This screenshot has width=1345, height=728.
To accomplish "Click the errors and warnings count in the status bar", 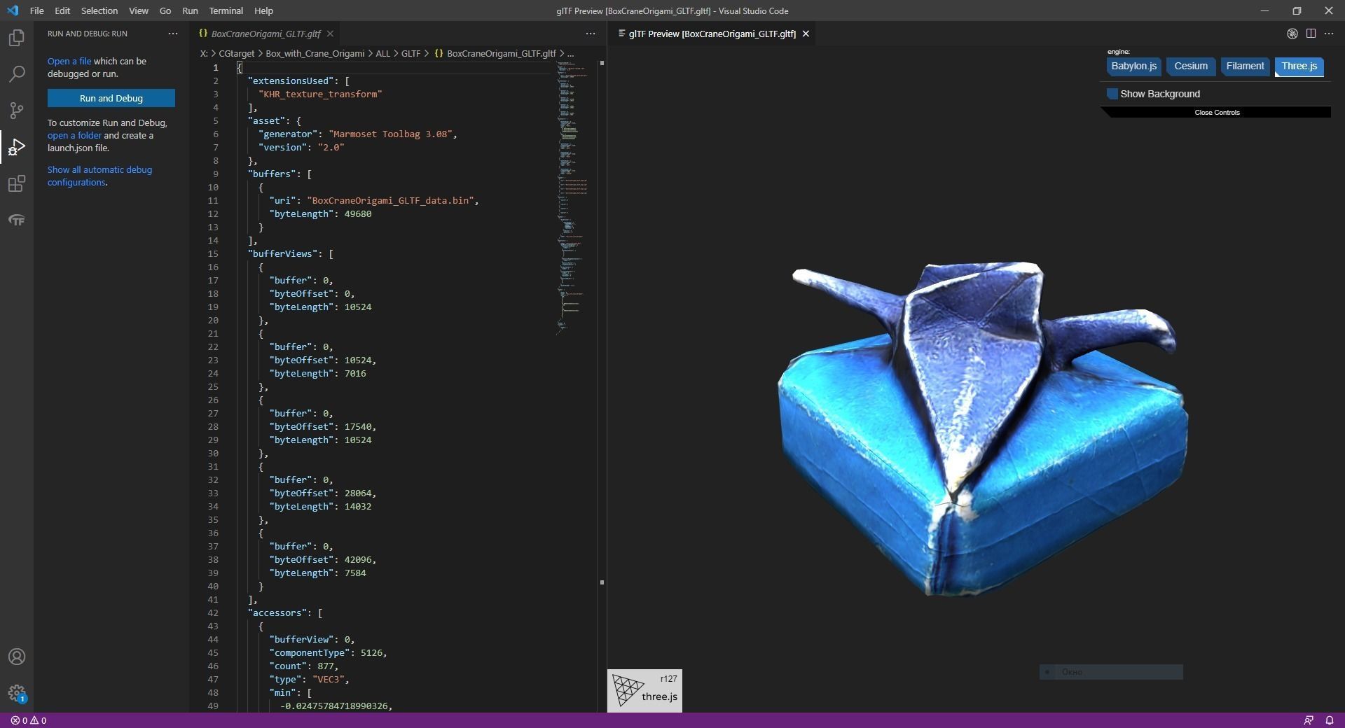I will [29, 720].
